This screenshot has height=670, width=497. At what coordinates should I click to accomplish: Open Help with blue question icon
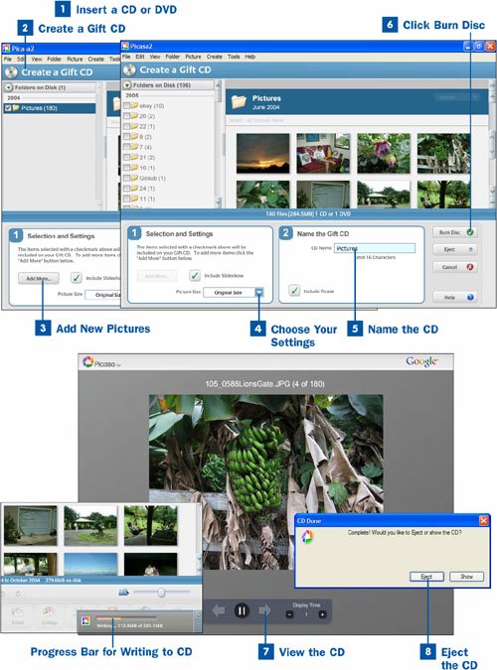click(x=455, y=298)
